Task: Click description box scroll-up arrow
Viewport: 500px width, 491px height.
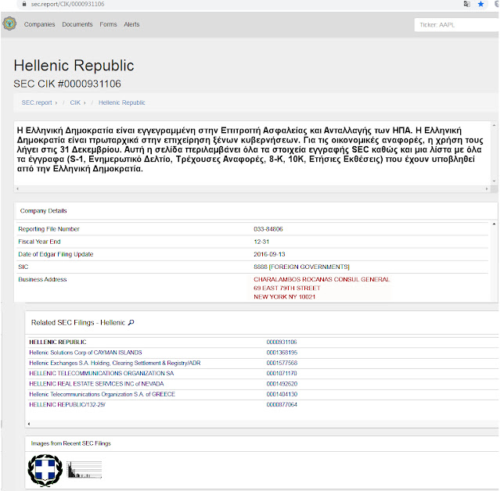Action: (x=494, y=125)
